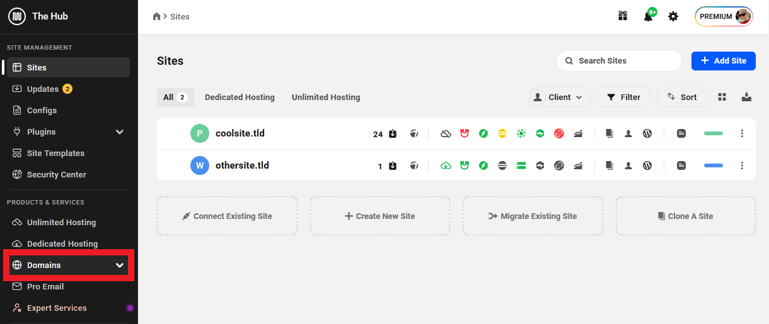Open more options menu for coolsite.tld
Viewport: 769px width, 324px height.
click(x=742, y=133)
